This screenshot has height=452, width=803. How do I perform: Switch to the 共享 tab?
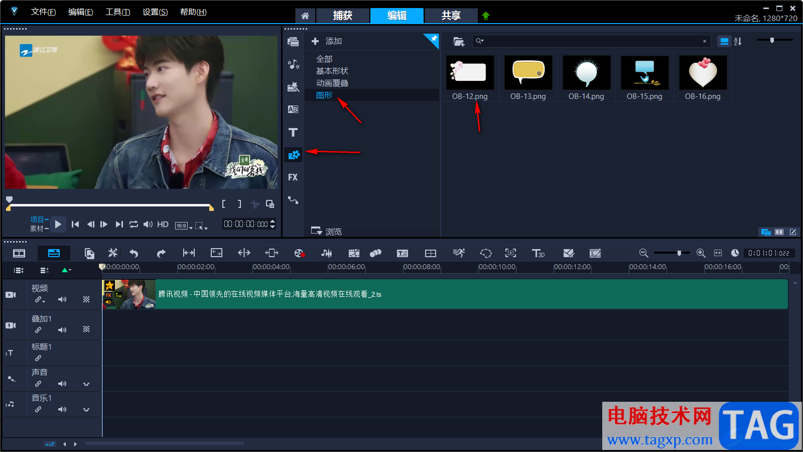[451, 16]
